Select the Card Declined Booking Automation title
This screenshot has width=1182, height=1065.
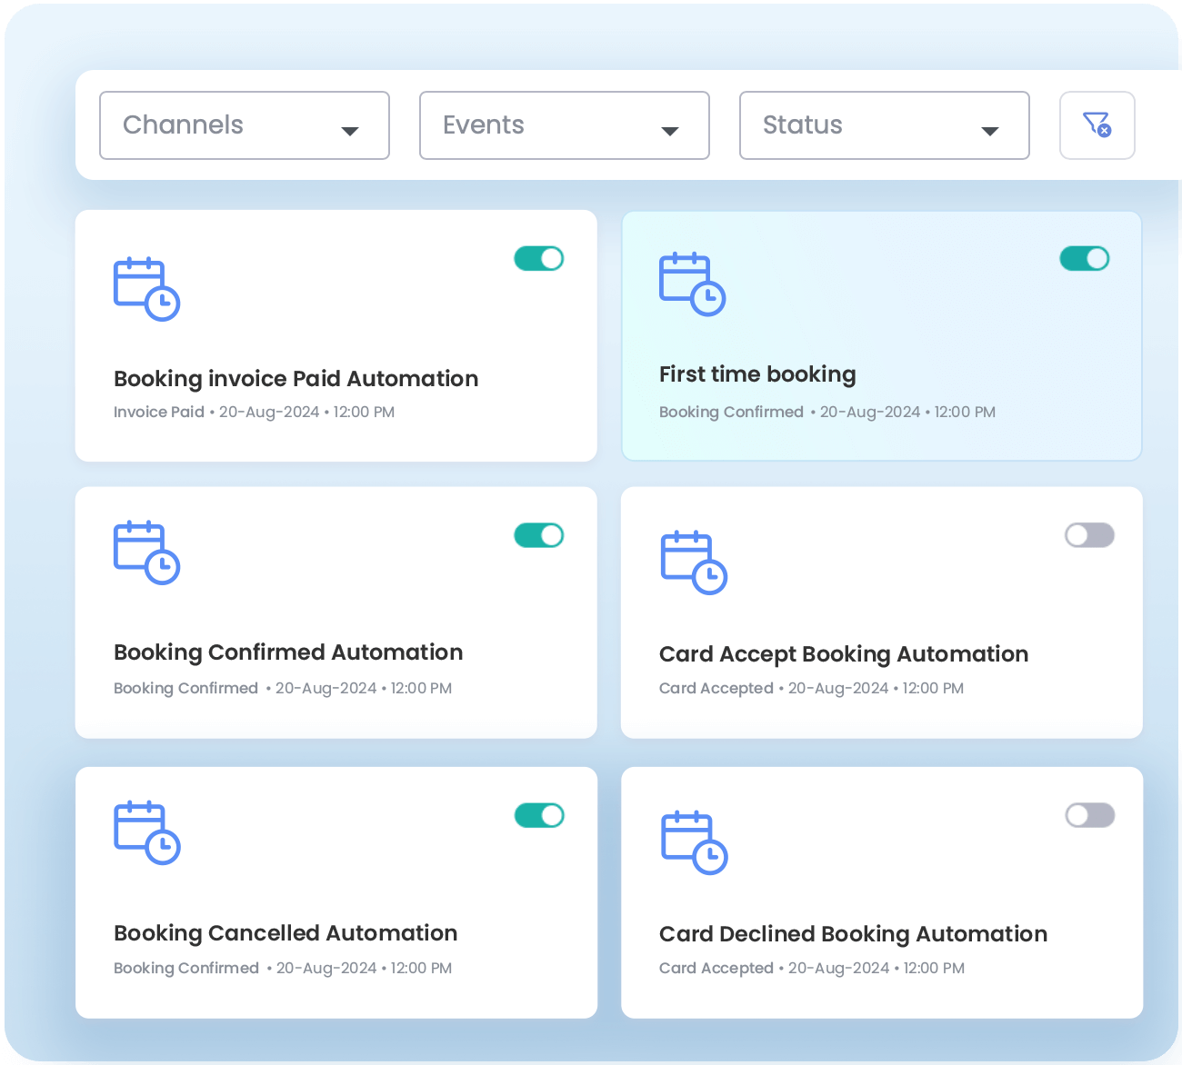click(x=853, y=934)
